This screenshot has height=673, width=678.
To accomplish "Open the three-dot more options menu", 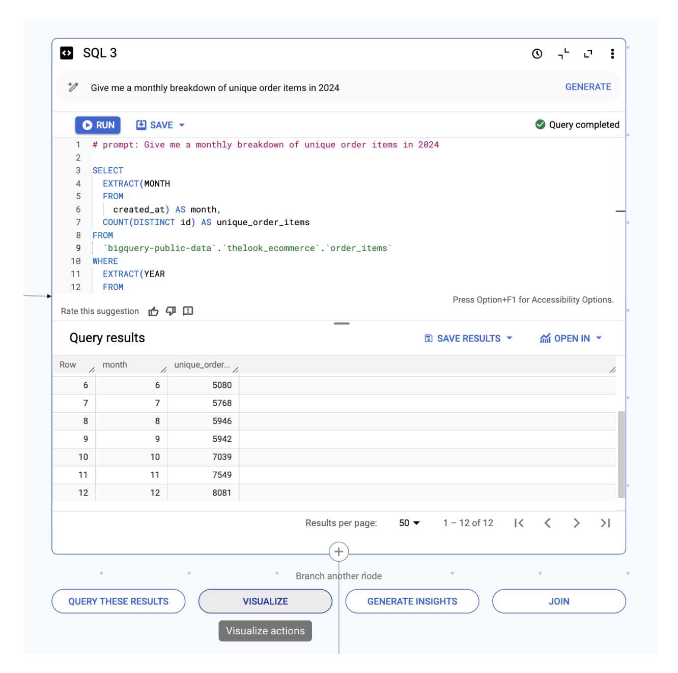I will coord(612,54).
